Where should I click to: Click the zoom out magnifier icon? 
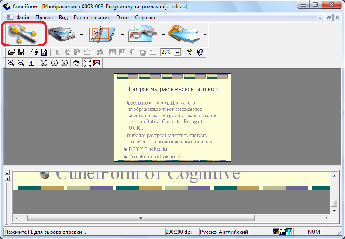pos(21,63)
